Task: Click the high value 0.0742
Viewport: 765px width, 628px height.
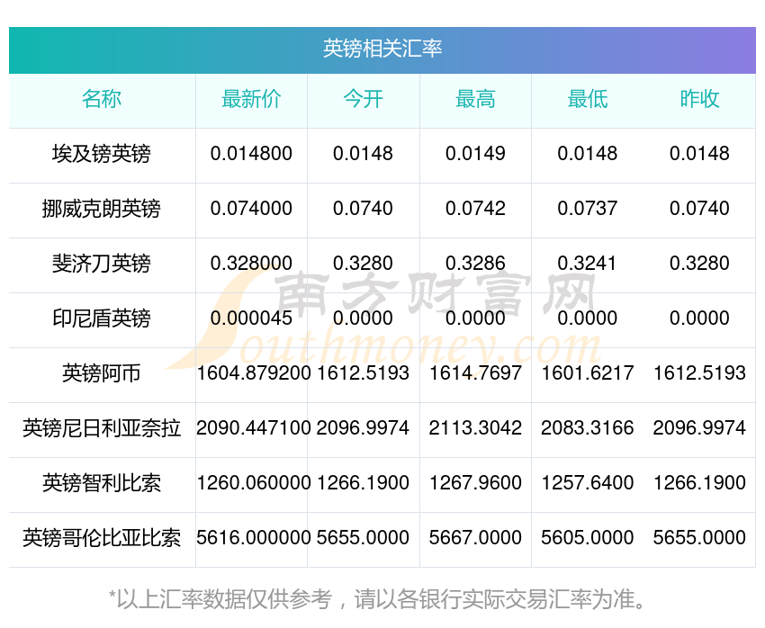Action: [475, 209]
